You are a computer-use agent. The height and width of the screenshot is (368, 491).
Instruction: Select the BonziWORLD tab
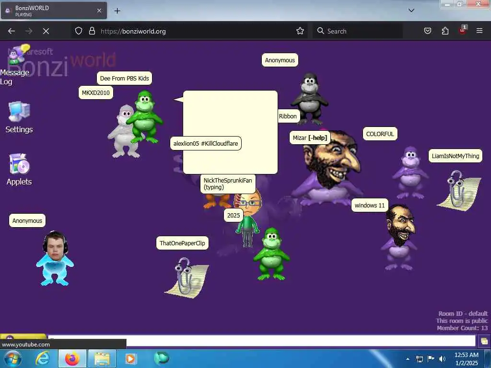click(x=54, y=11)
